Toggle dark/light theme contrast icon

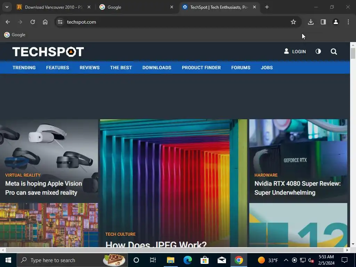(318, 51)
